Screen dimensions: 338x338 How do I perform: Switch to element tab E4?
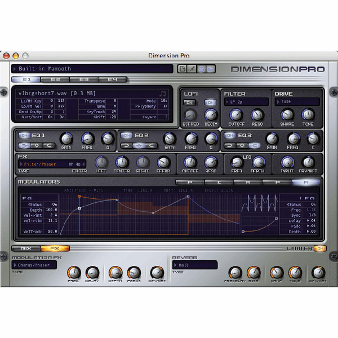point(113,79)
